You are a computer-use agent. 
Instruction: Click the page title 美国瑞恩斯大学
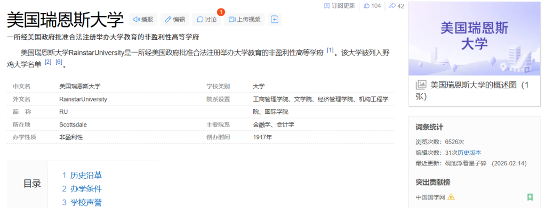tap(65, 20)
